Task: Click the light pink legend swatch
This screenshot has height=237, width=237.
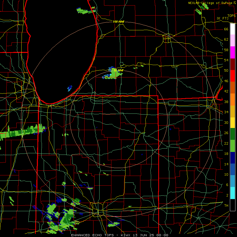Action: coord(233,40)
